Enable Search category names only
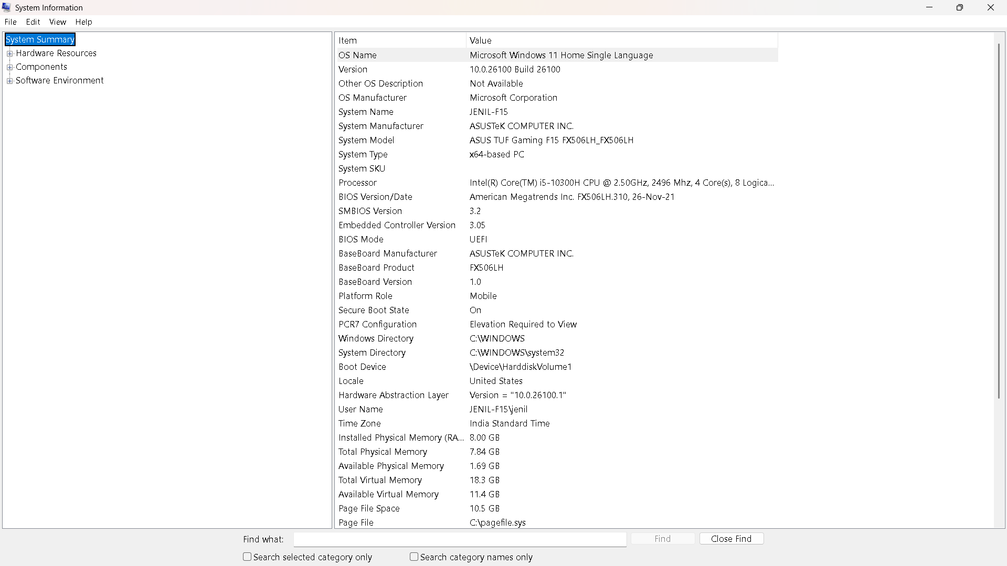Image resolution: width=1007 pixels, height=566 pixels. (x=414, y=557)
